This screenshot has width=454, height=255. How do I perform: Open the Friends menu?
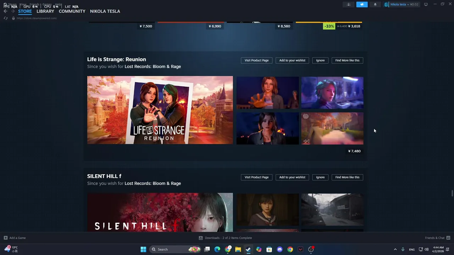coord(34,4)
